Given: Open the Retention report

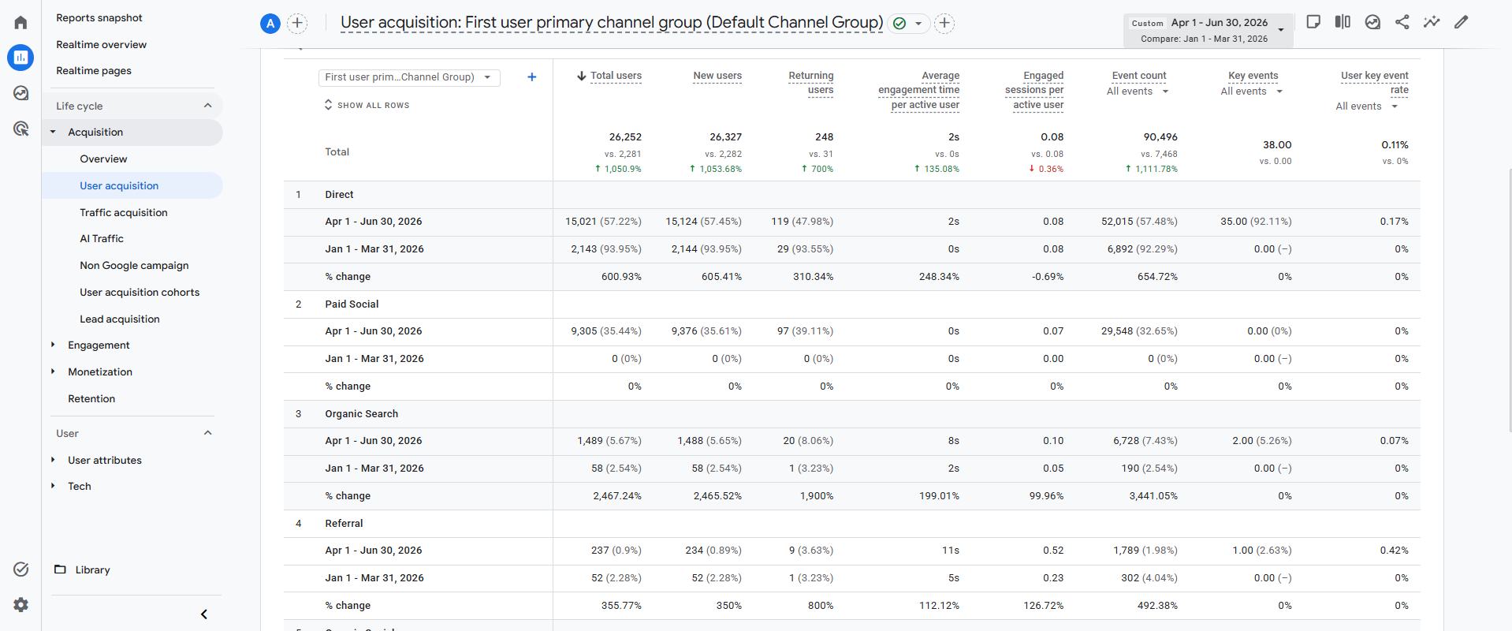Looking at the screenshot, I should pyautogui.click(x=91, y=398).
